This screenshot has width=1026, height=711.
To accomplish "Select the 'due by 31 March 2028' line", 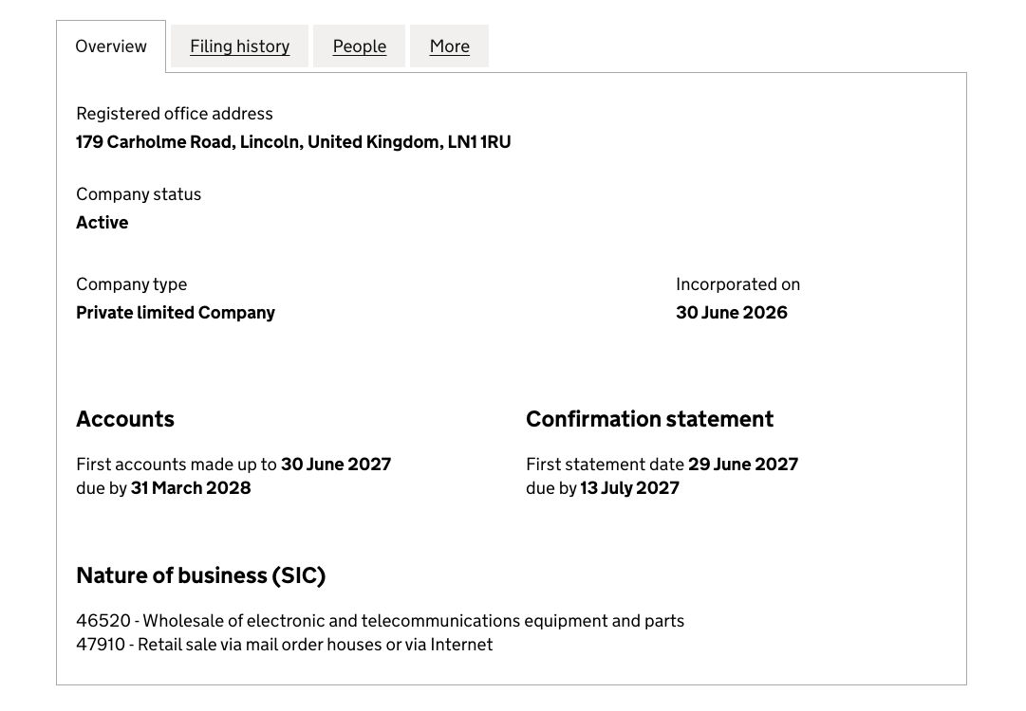I will tap(163, 488).
